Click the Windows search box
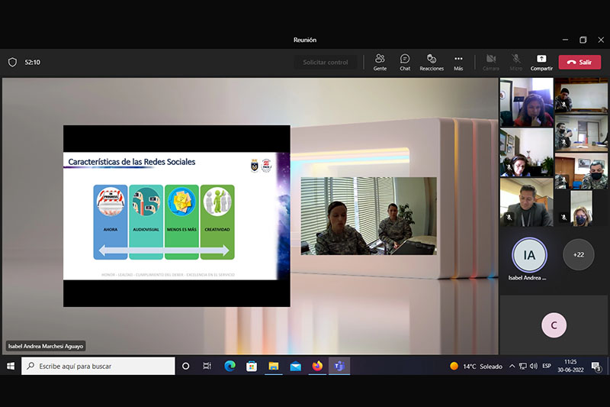The width and height of the screenshot is (610, 407). pos(98,366)
